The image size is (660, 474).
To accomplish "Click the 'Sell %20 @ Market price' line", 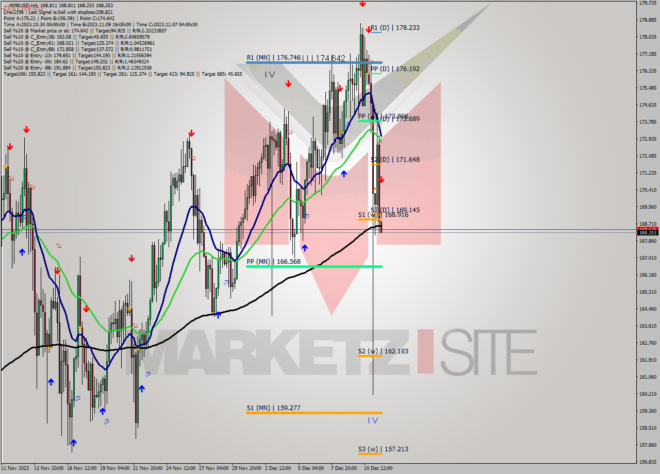I will (x=85, y=30).
